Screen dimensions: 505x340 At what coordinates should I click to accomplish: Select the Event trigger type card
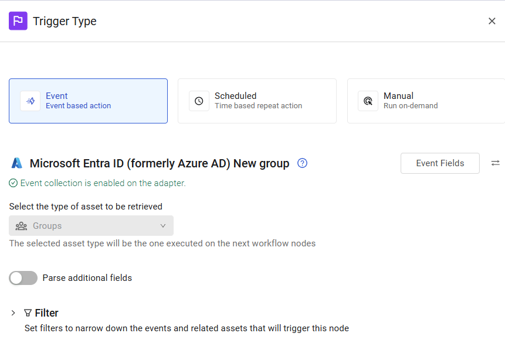(x=88, y=101)
